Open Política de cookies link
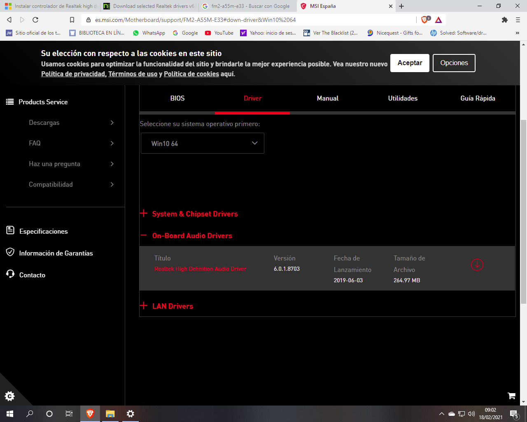The image size is (527, 422). [x=191, y=74]
